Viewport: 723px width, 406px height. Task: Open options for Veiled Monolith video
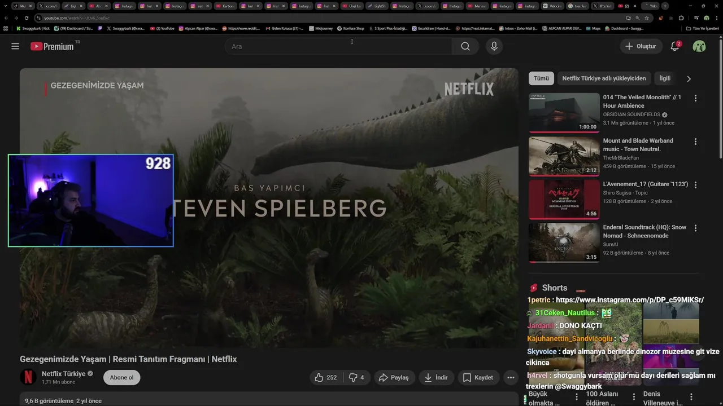click(x=695, y=98)
